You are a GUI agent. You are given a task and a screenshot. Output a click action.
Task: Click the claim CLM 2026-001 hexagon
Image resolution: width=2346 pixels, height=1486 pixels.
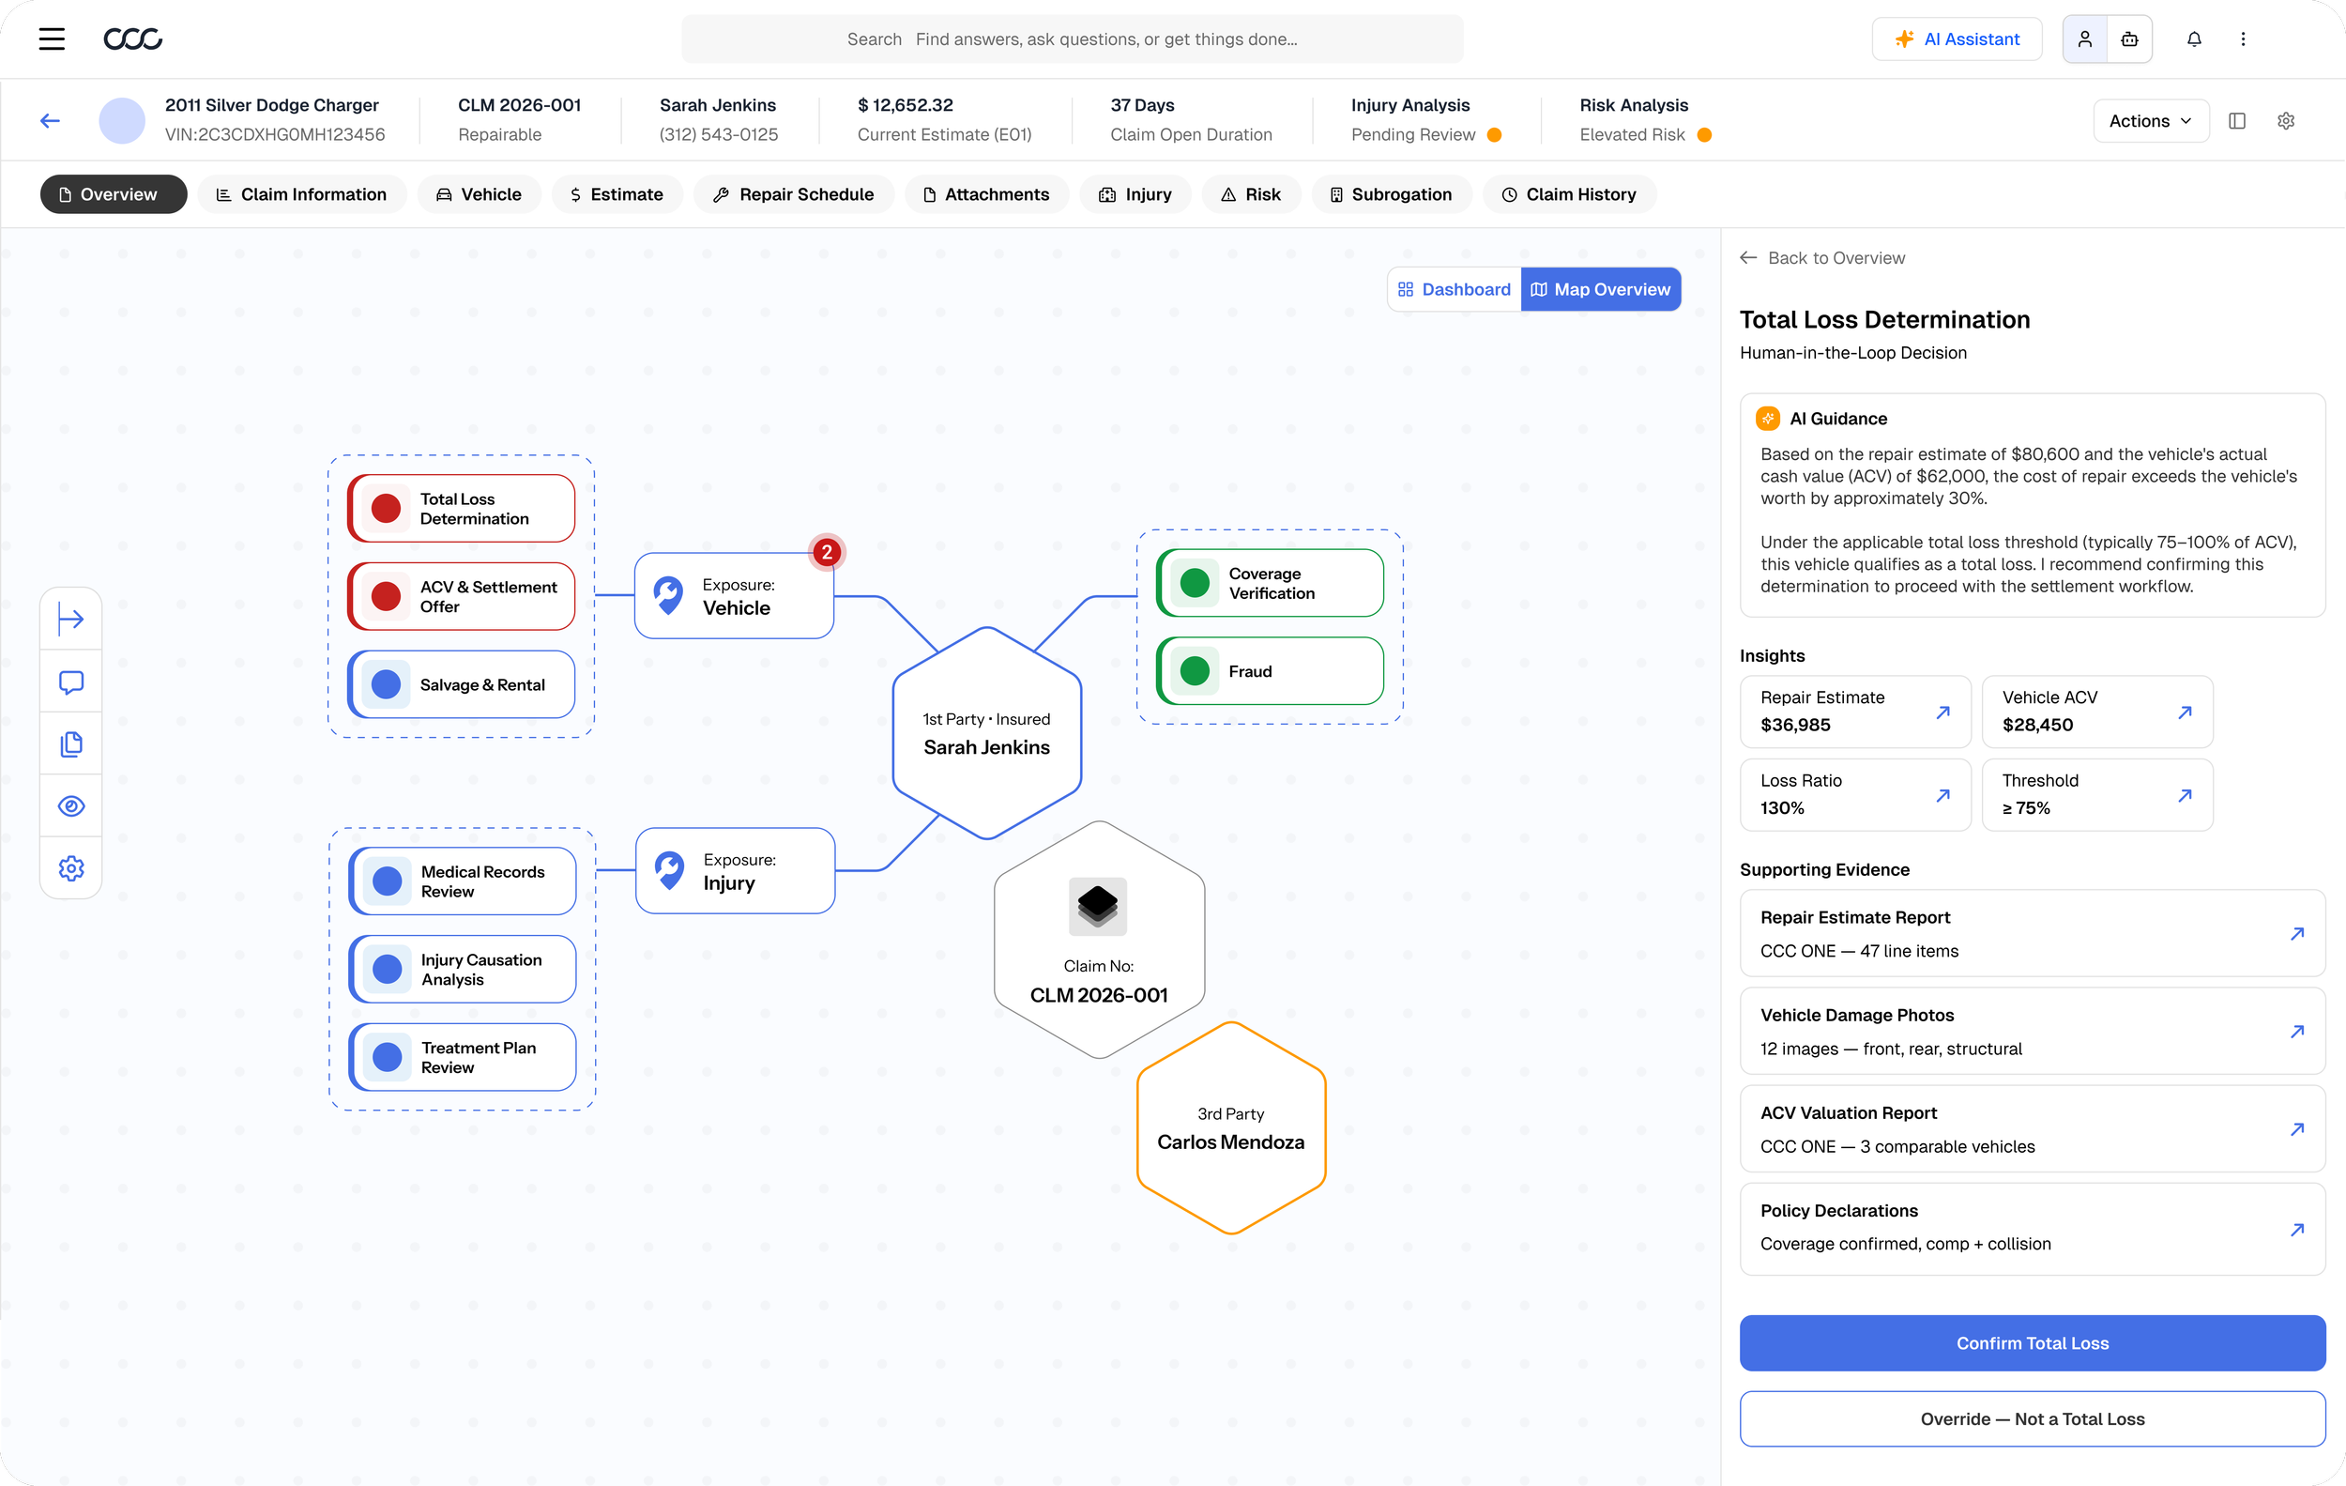pos(1099,941)
